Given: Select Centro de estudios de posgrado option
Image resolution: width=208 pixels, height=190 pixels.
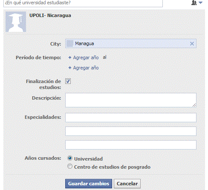Looking at the screenshot, I should [70, 166].
